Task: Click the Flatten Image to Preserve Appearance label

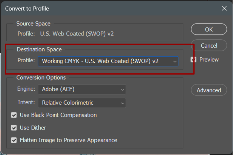Action: (68, 140)
